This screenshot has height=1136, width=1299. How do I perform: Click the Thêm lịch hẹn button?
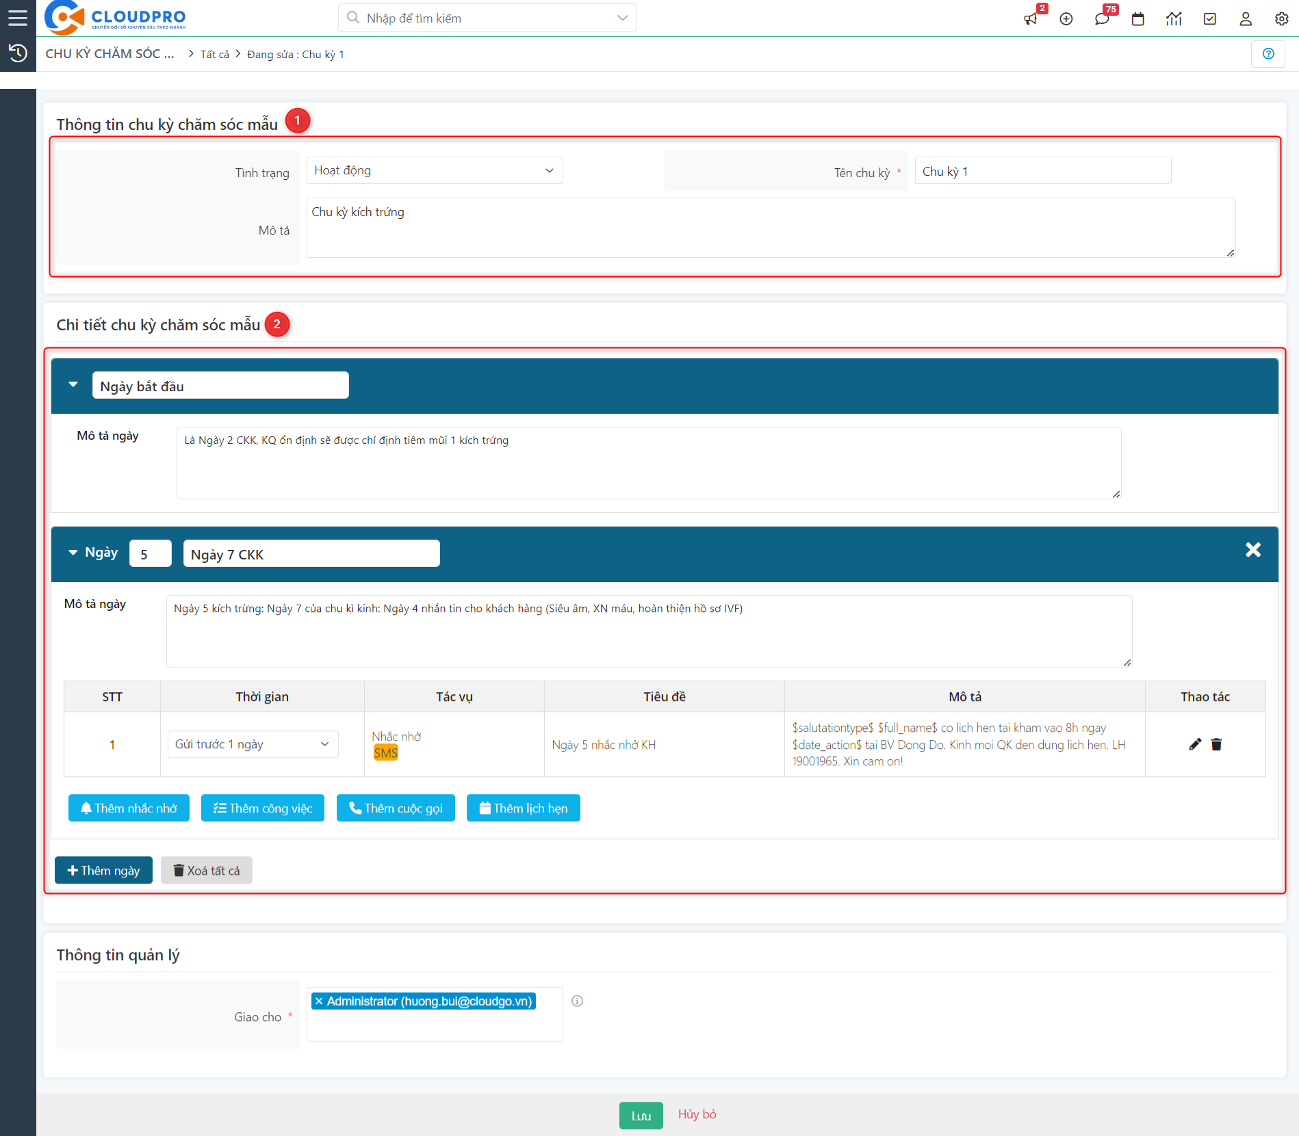(x=524, y=808)
